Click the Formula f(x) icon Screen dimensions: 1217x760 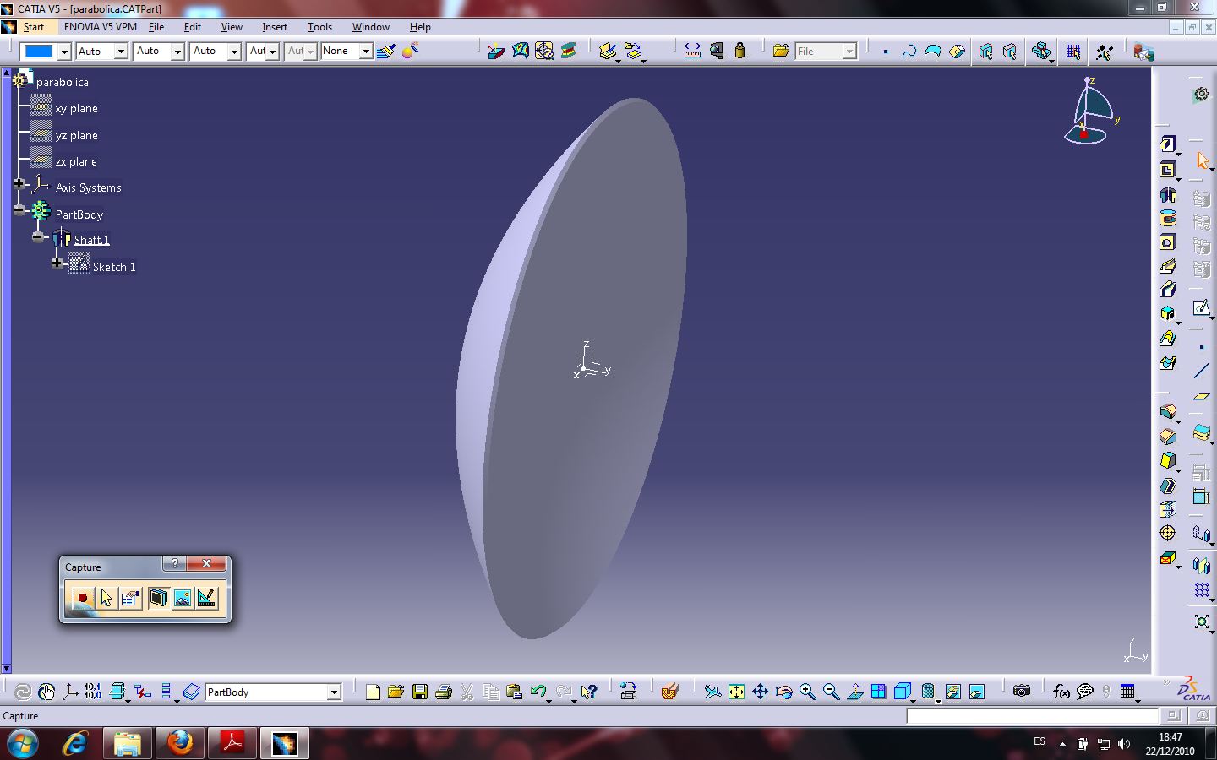pyautogui.click(x=1061, y=692)
